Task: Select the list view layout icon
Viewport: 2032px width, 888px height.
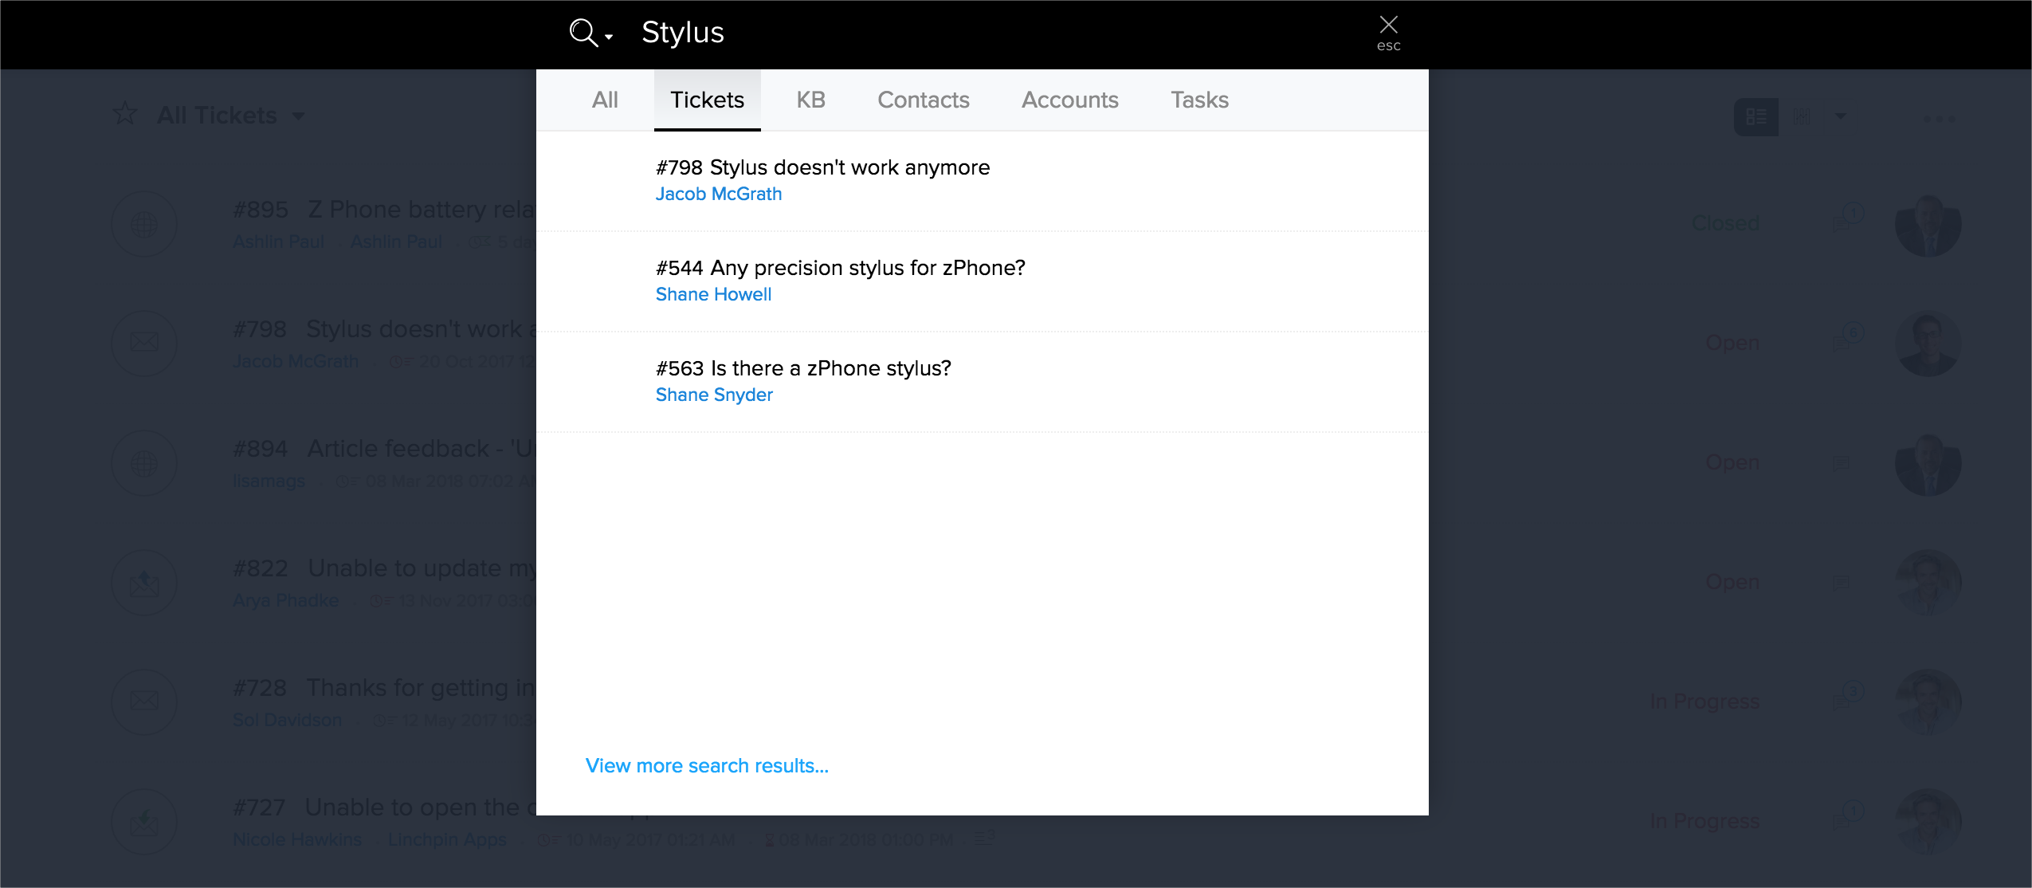Action: (1755, 116)
